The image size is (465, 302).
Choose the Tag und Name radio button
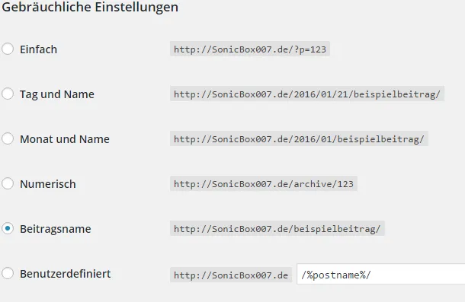coord(8,94)
